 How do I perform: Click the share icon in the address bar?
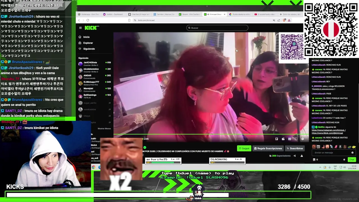point(279,20)
